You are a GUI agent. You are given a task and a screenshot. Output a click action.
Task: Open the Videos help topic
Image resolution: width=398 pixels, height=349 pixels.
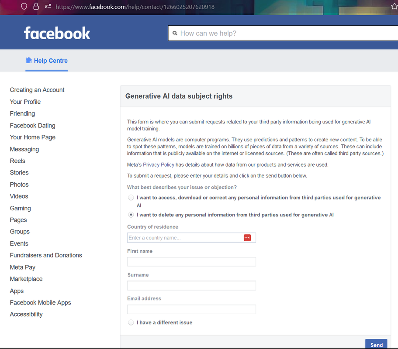point(19,196)
